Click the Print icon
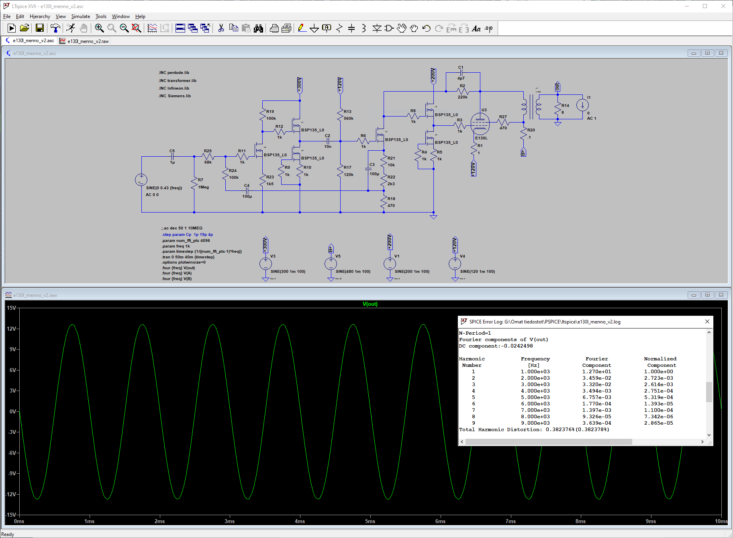 point(274,28)
